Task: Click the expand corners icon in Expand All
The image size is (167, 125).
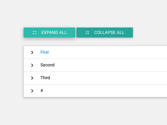Action: (34, 33)
